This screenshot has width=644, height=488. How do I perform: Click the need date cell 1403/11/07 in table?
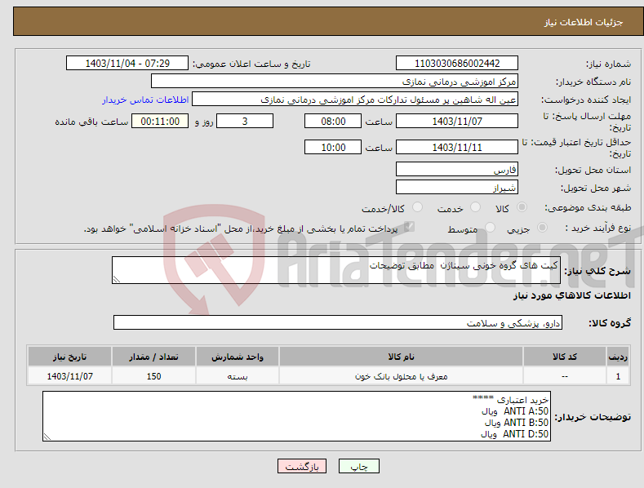[70, 376]
